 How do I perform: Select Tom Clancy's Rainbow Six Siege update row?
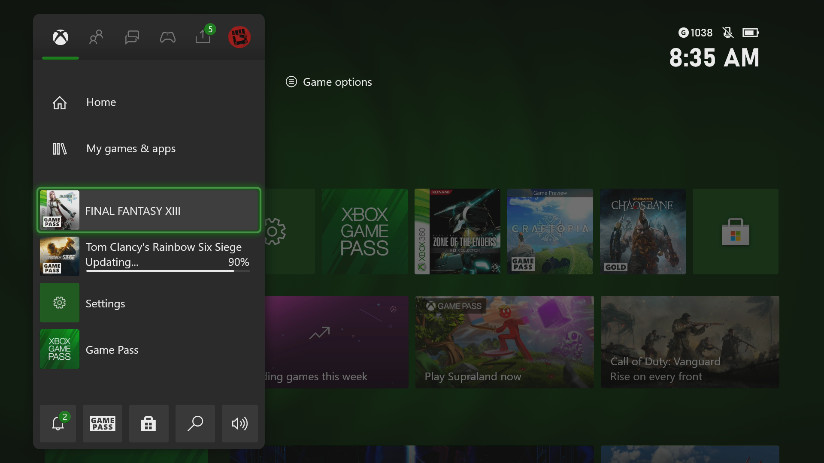tap(149, 256)
